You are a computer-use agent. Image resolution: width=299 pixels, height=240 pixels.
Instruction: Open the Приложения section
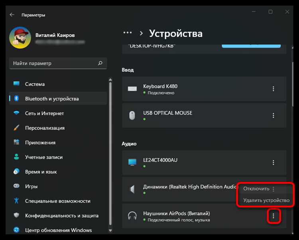coord(58,142)
